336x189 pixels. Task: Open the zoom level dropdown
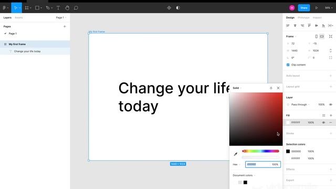tap(329, 8)
